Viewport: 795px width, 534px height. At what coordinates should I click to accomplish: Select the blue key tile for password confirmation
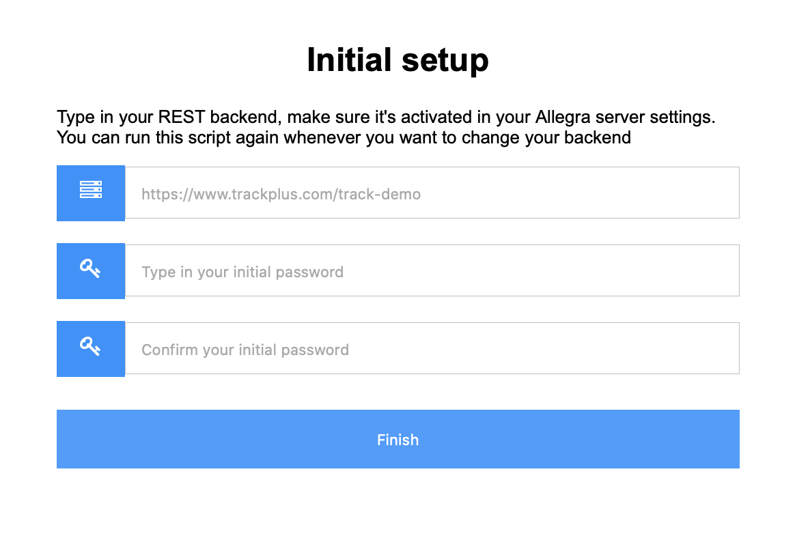pos(91,349)
